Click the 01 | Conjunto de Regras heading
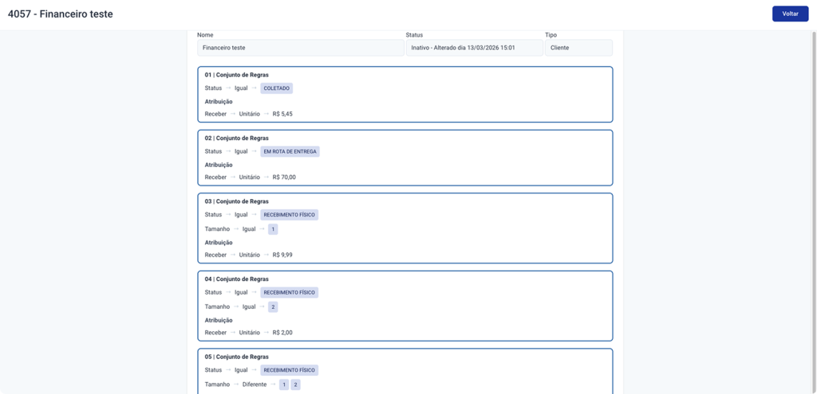 (x=236, y=75)
